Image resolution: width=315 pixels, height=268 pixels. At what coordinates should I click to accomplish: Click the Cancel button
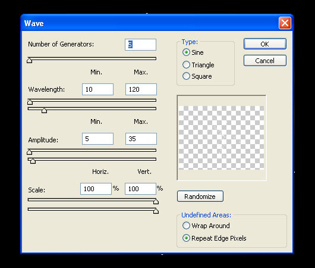click(x=265, y=61)
